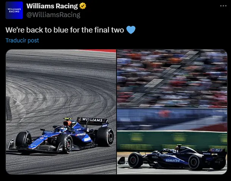Open the right photo with blurred grandstand
The image size is (231, 181).
pos(172,112)
